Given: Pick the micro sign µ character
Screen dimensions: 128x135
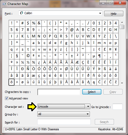Looking at the screenshot, I should [94, 56].
